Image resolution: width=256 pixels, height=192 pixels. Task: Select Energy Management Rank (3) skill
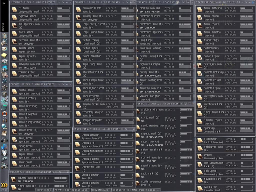(x=104, y=153)
